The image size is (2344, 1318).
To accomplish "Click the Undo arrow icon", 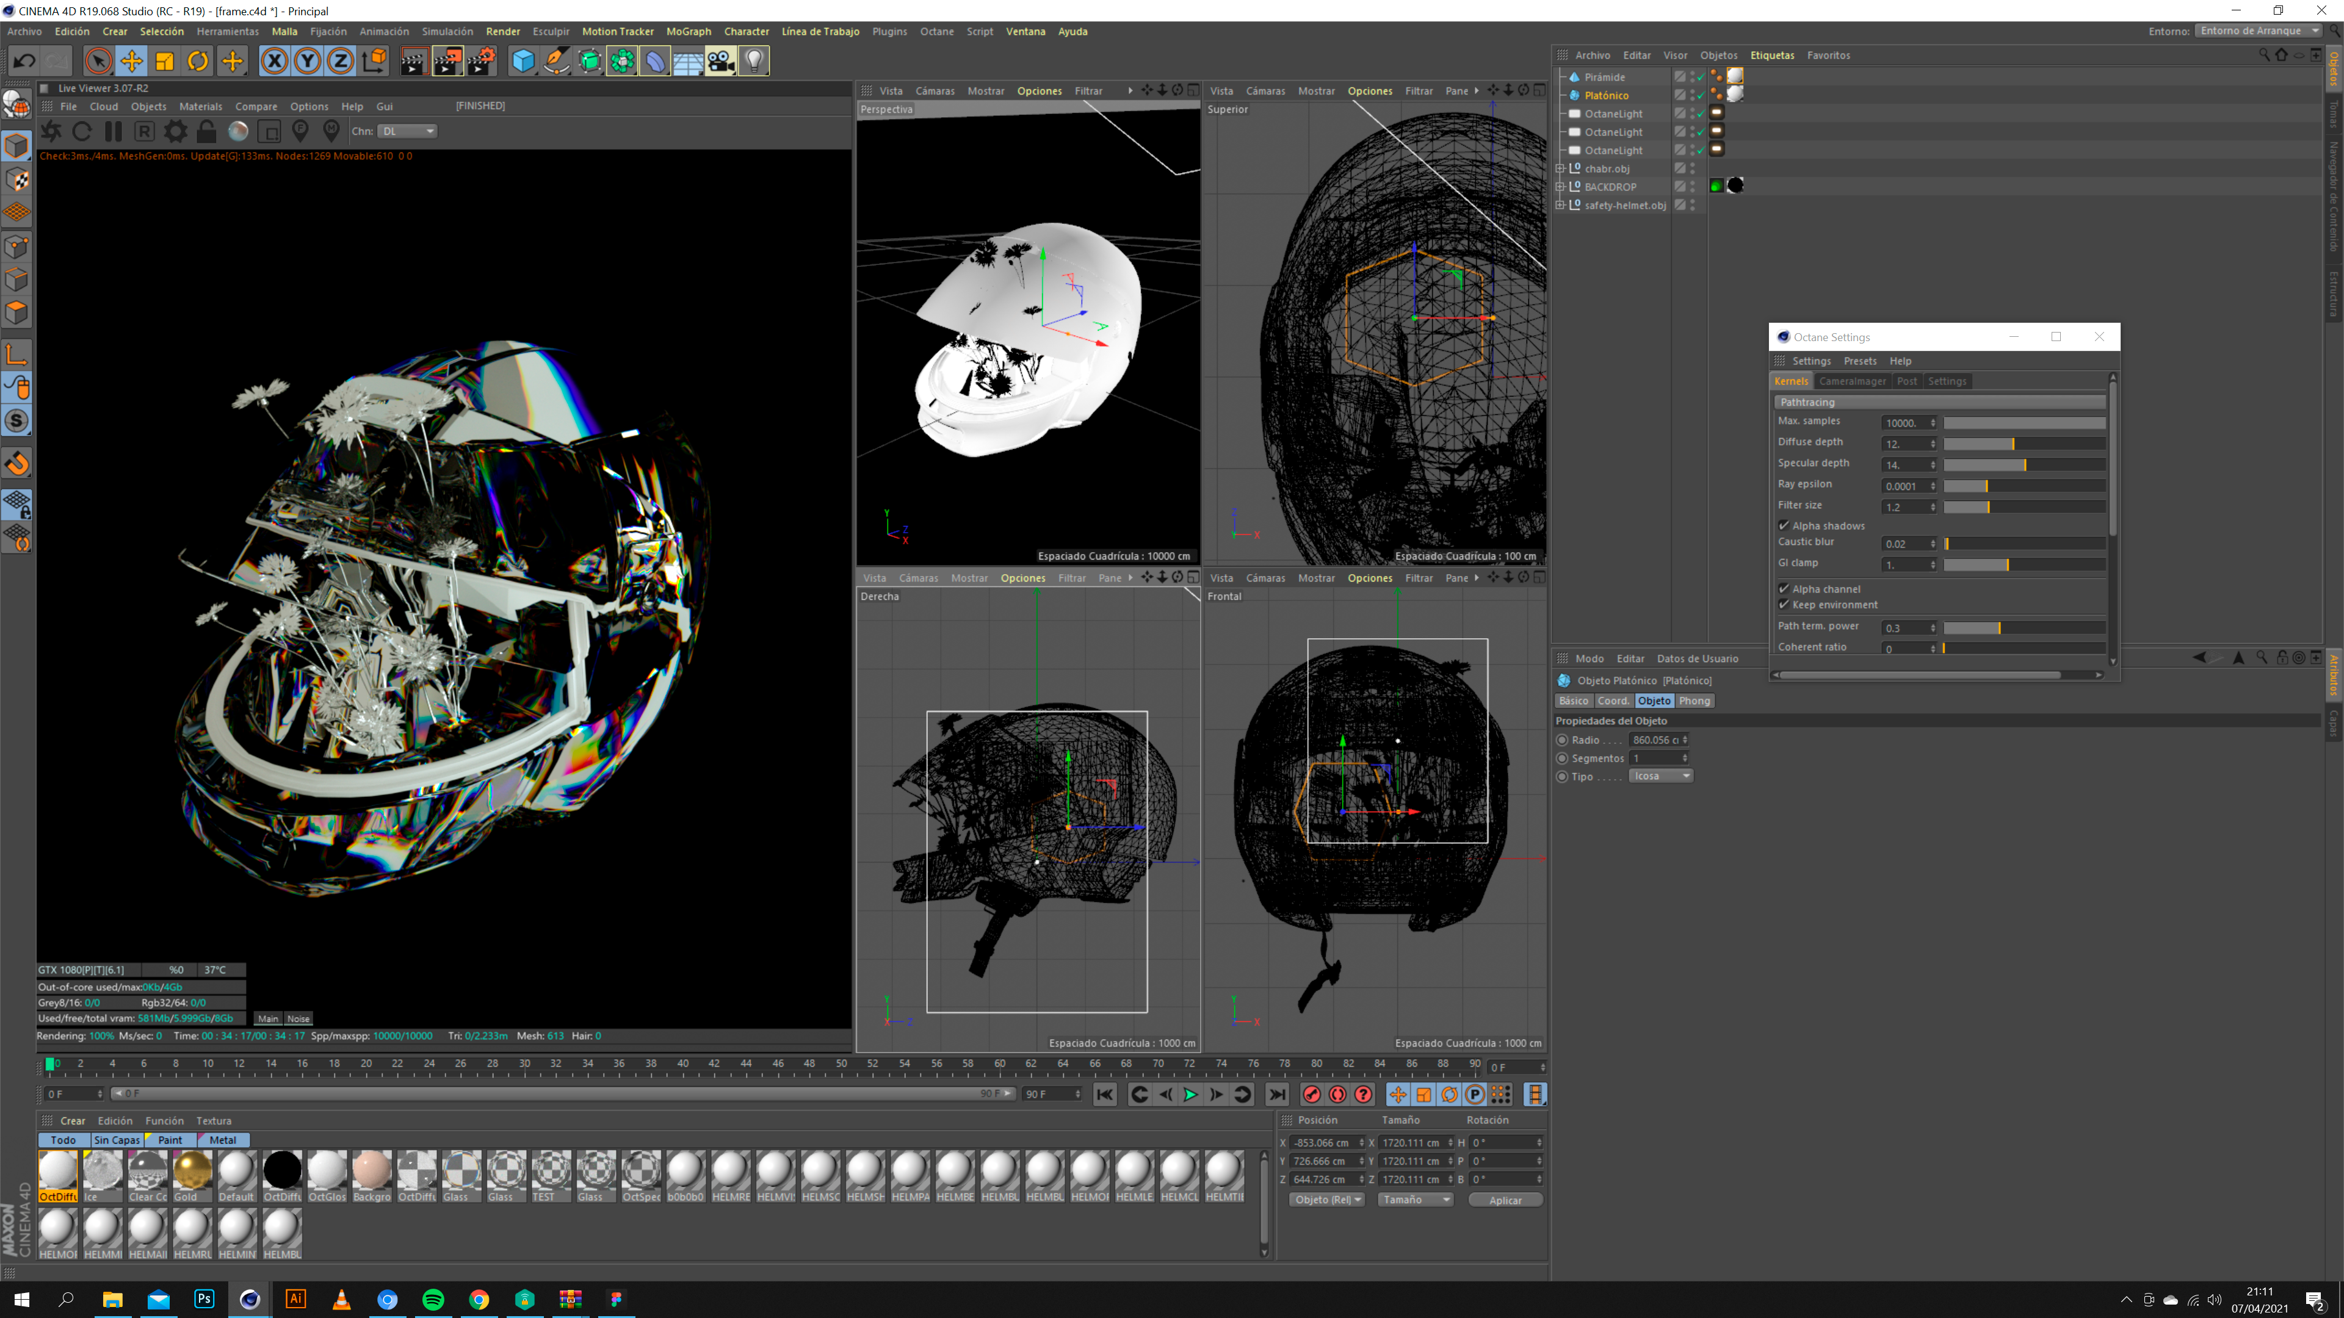I will click(24, 61).
